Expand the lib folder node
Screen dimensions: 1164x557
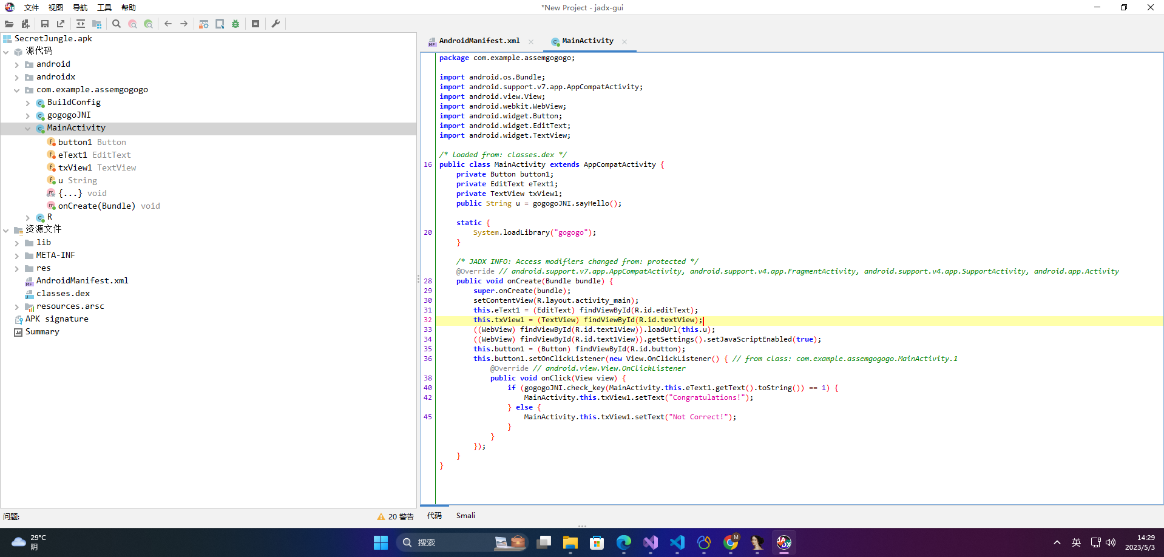tap(17, 243)
